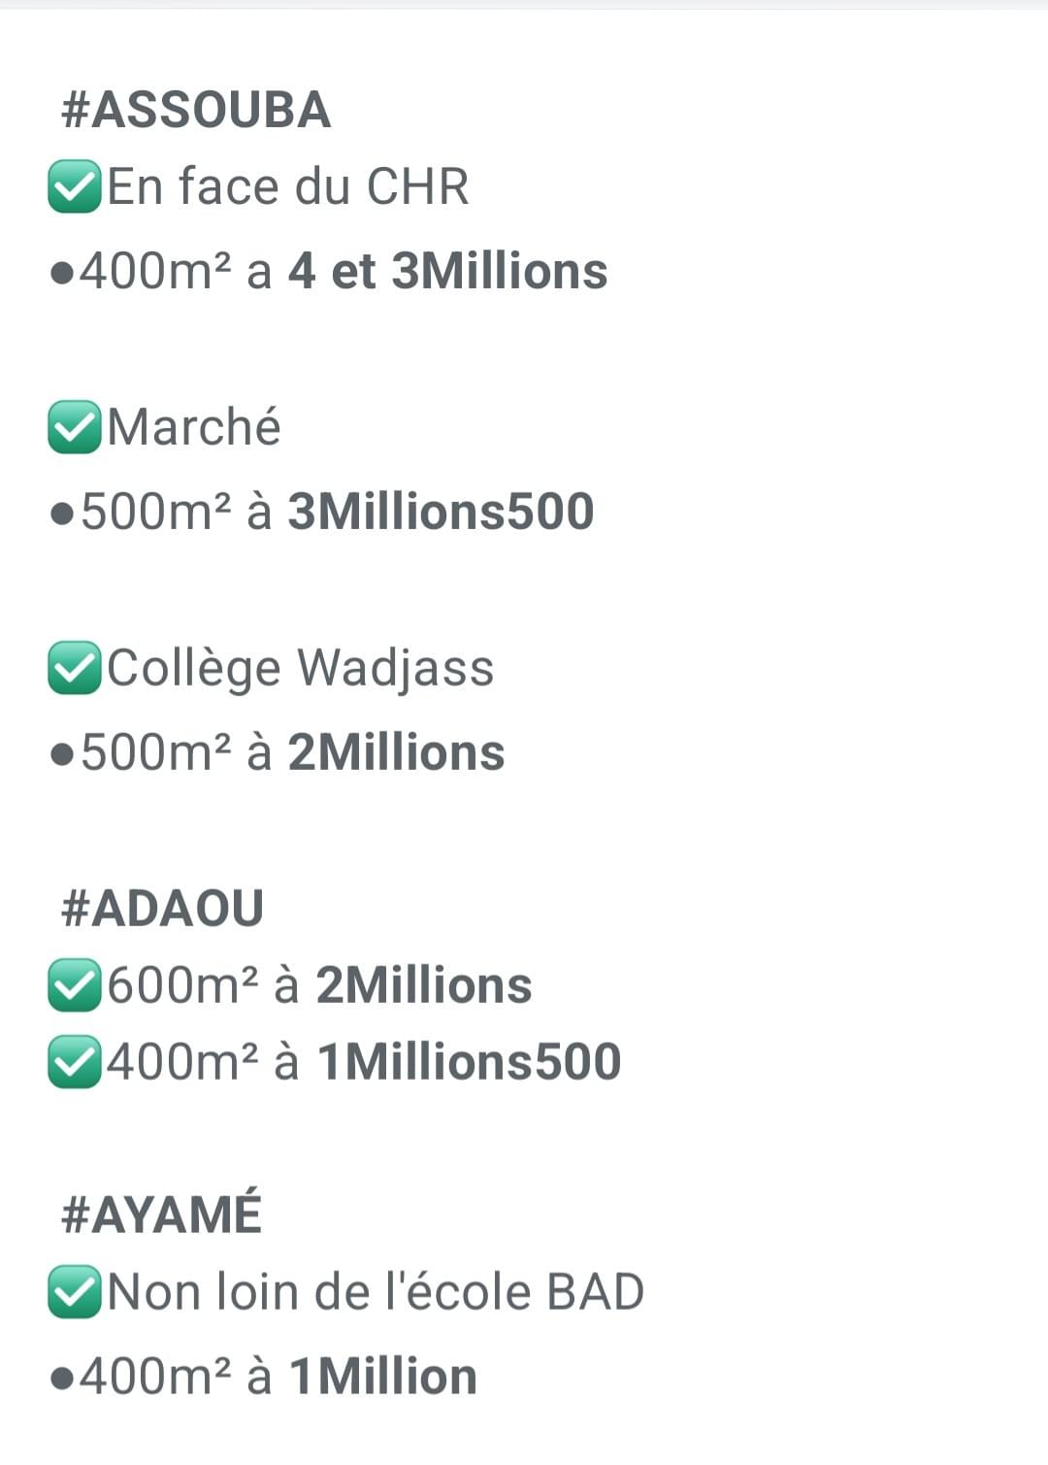Image resolution: width=1048 pixels, height=1465 pixels.
Task: Tap the Collège Wadjass text
Action: coord(301,668)
